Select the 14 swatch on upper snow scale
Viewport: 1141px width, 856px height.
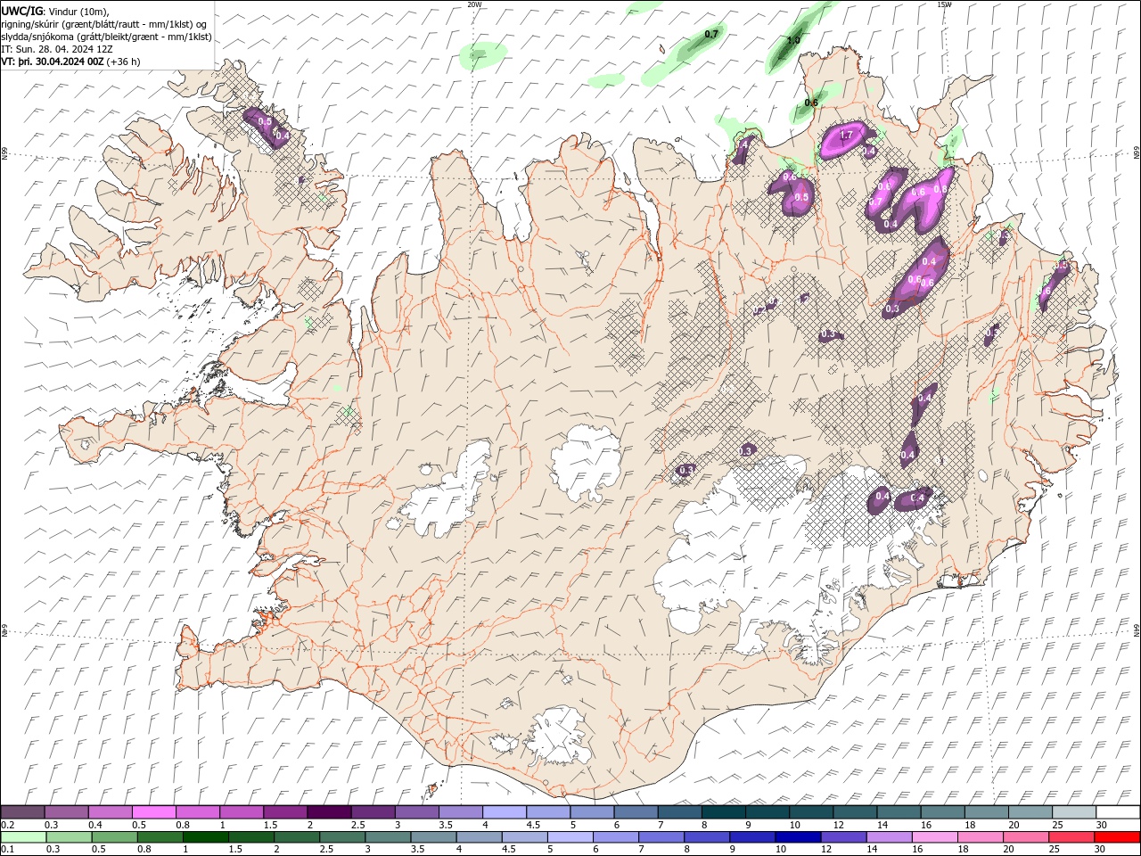[x=899, y=812]
